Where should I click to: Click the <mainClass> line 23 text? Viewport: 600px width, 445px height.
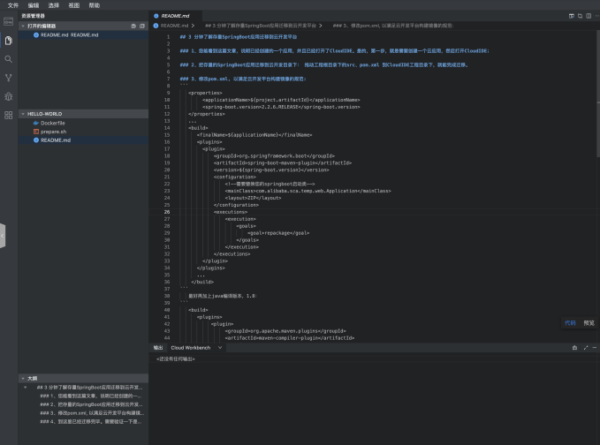tap(308, 191)
